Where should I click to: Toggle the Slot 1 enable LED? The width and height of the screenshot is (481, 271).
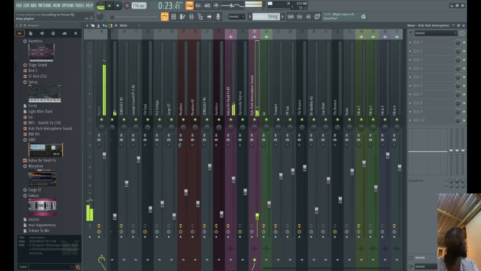[464, 43]
